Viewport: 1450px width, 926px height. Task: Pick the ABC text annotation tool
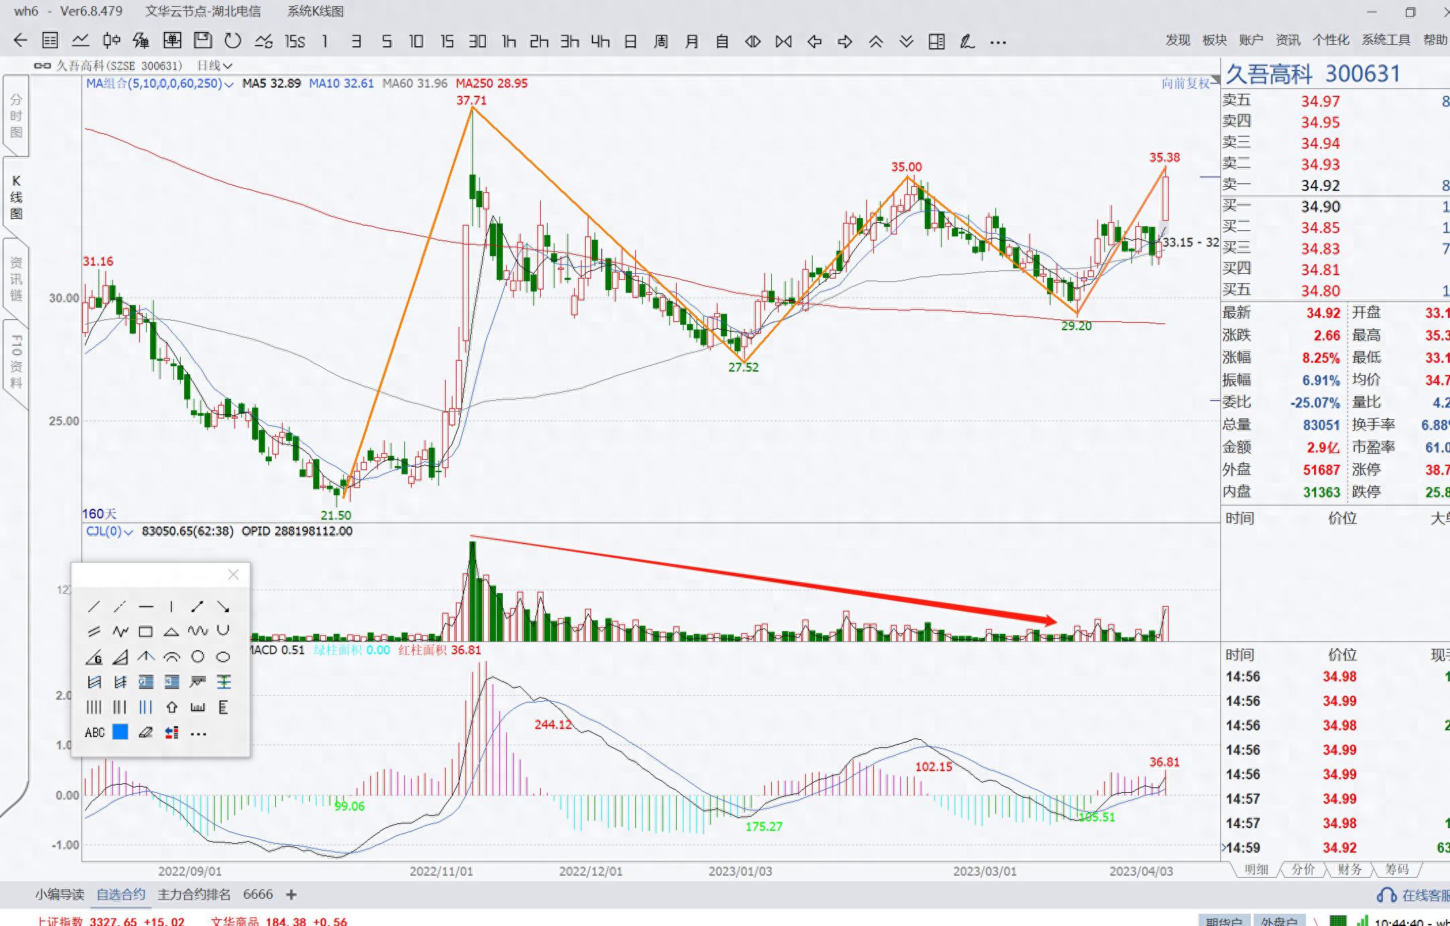tap(94, 732)
